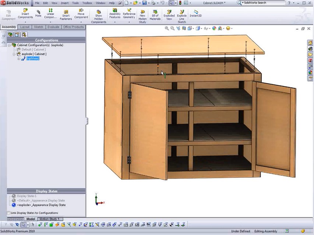The width and height of the screenshot is (314, 235).
Task: Select the Default [ Cabinet ] configuration
Action: [x=33, y=50]
